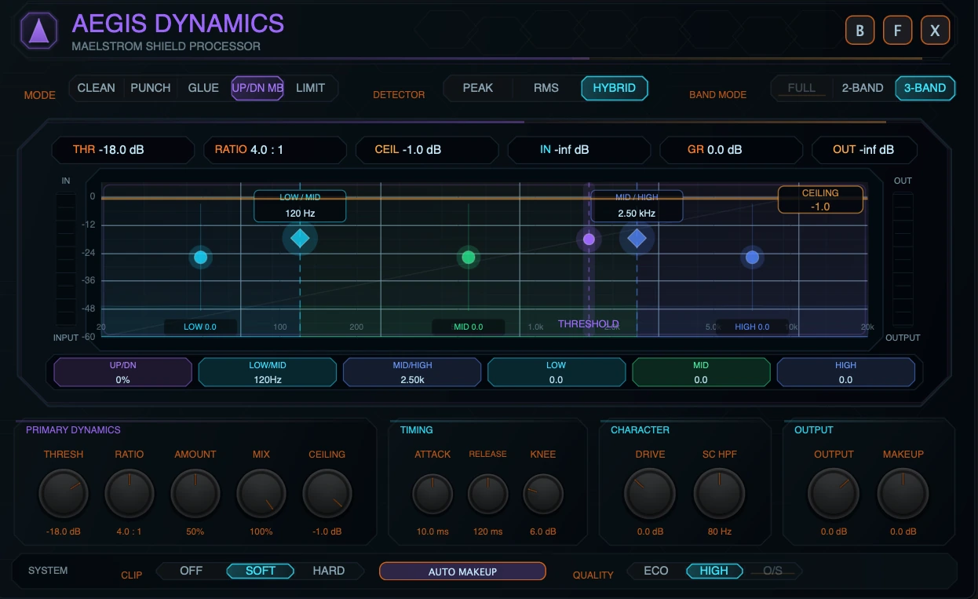Viewport: 978px width, 599px height.
Task: Click the RELEASE knob
Action: click(488, 495)
